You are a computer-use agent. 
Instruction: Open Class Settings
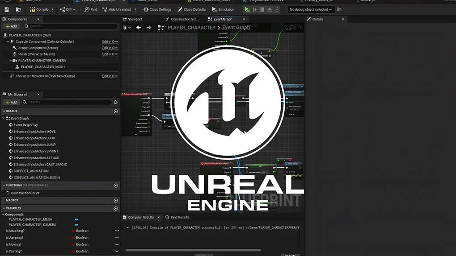point(157,9)
